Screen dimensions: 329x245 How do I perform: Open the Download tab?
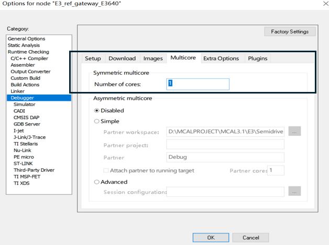click(x=122, y=59)
